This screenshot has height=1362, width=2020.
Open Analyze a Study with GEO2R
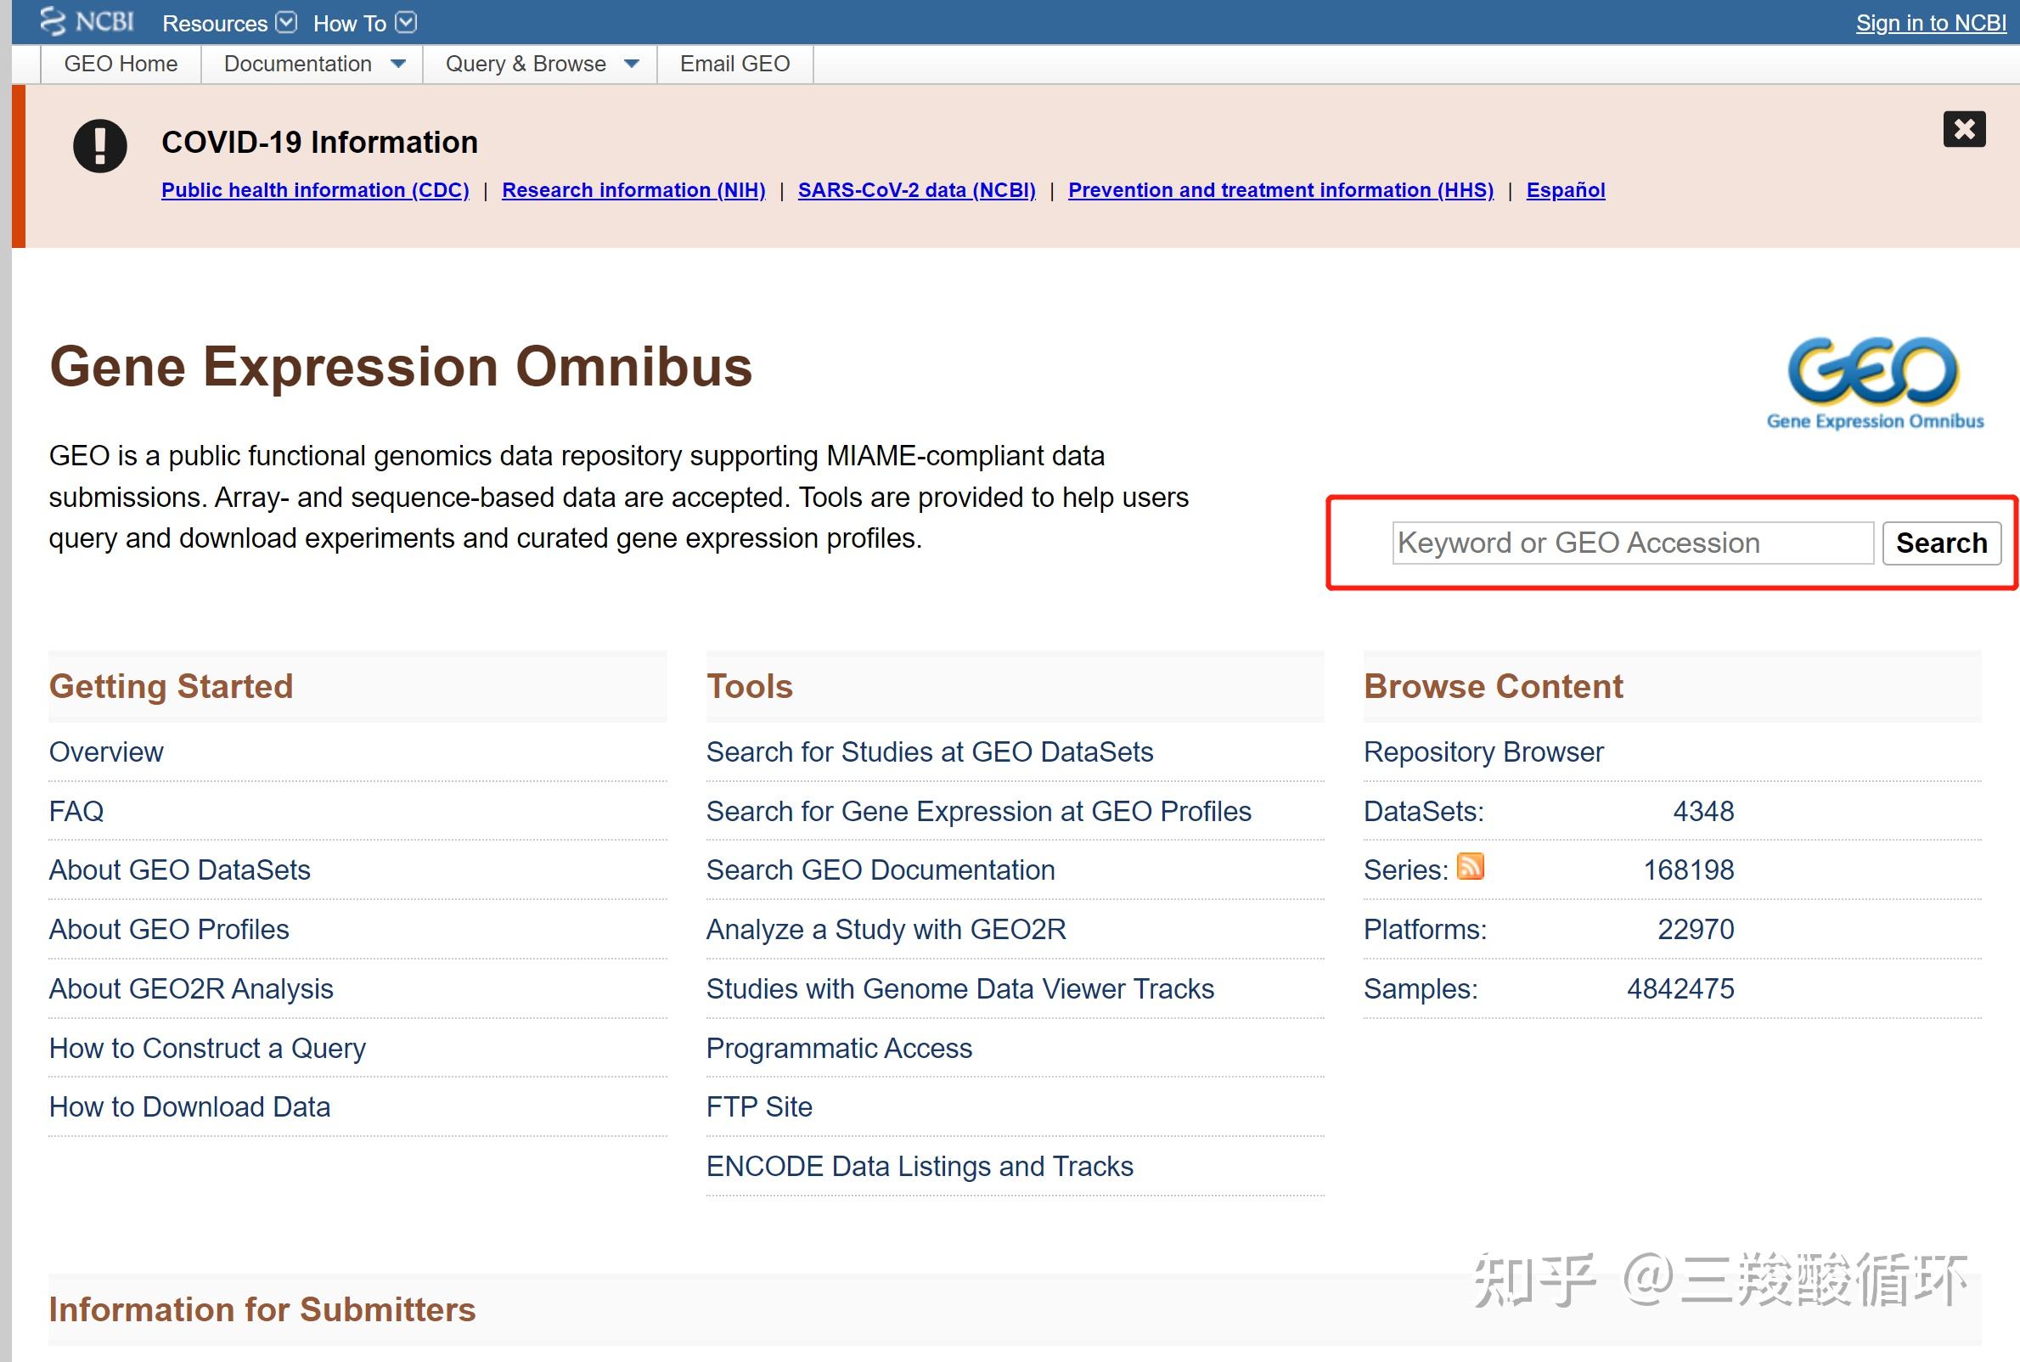point(886,930)
